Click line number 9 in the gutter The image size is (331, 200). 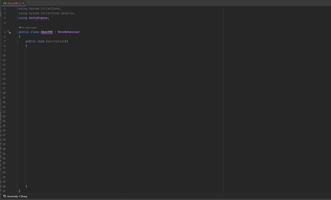click(x=5, y=51)
